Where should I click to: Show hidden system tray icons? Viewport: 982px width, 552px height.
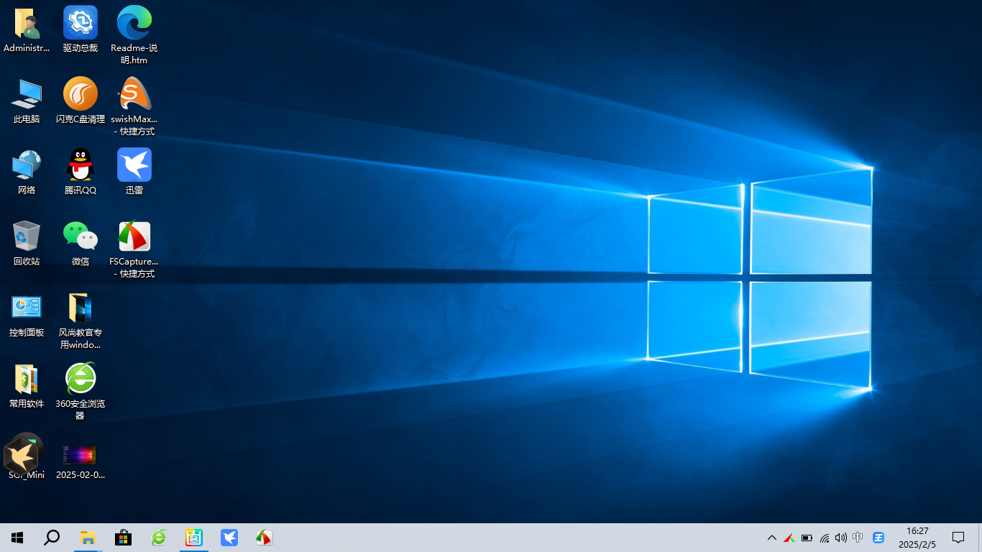[772, 538]
